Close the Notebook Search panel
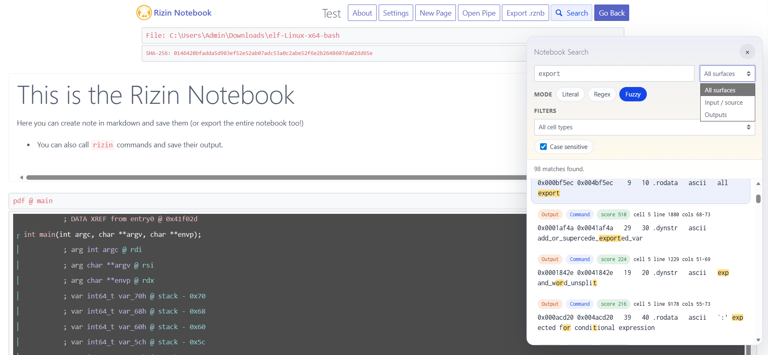The height and width of the screenshot is (355, 768). pos(747,52)
